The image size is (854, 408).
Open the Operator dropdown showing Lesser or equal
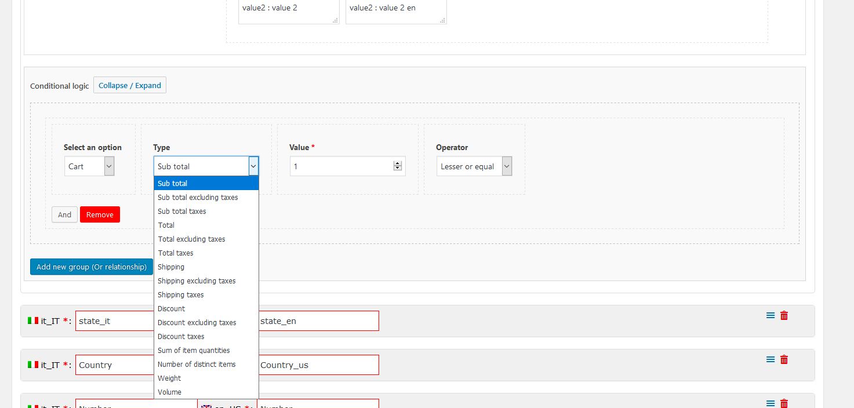pyautogui.click(x=474, y=166)
